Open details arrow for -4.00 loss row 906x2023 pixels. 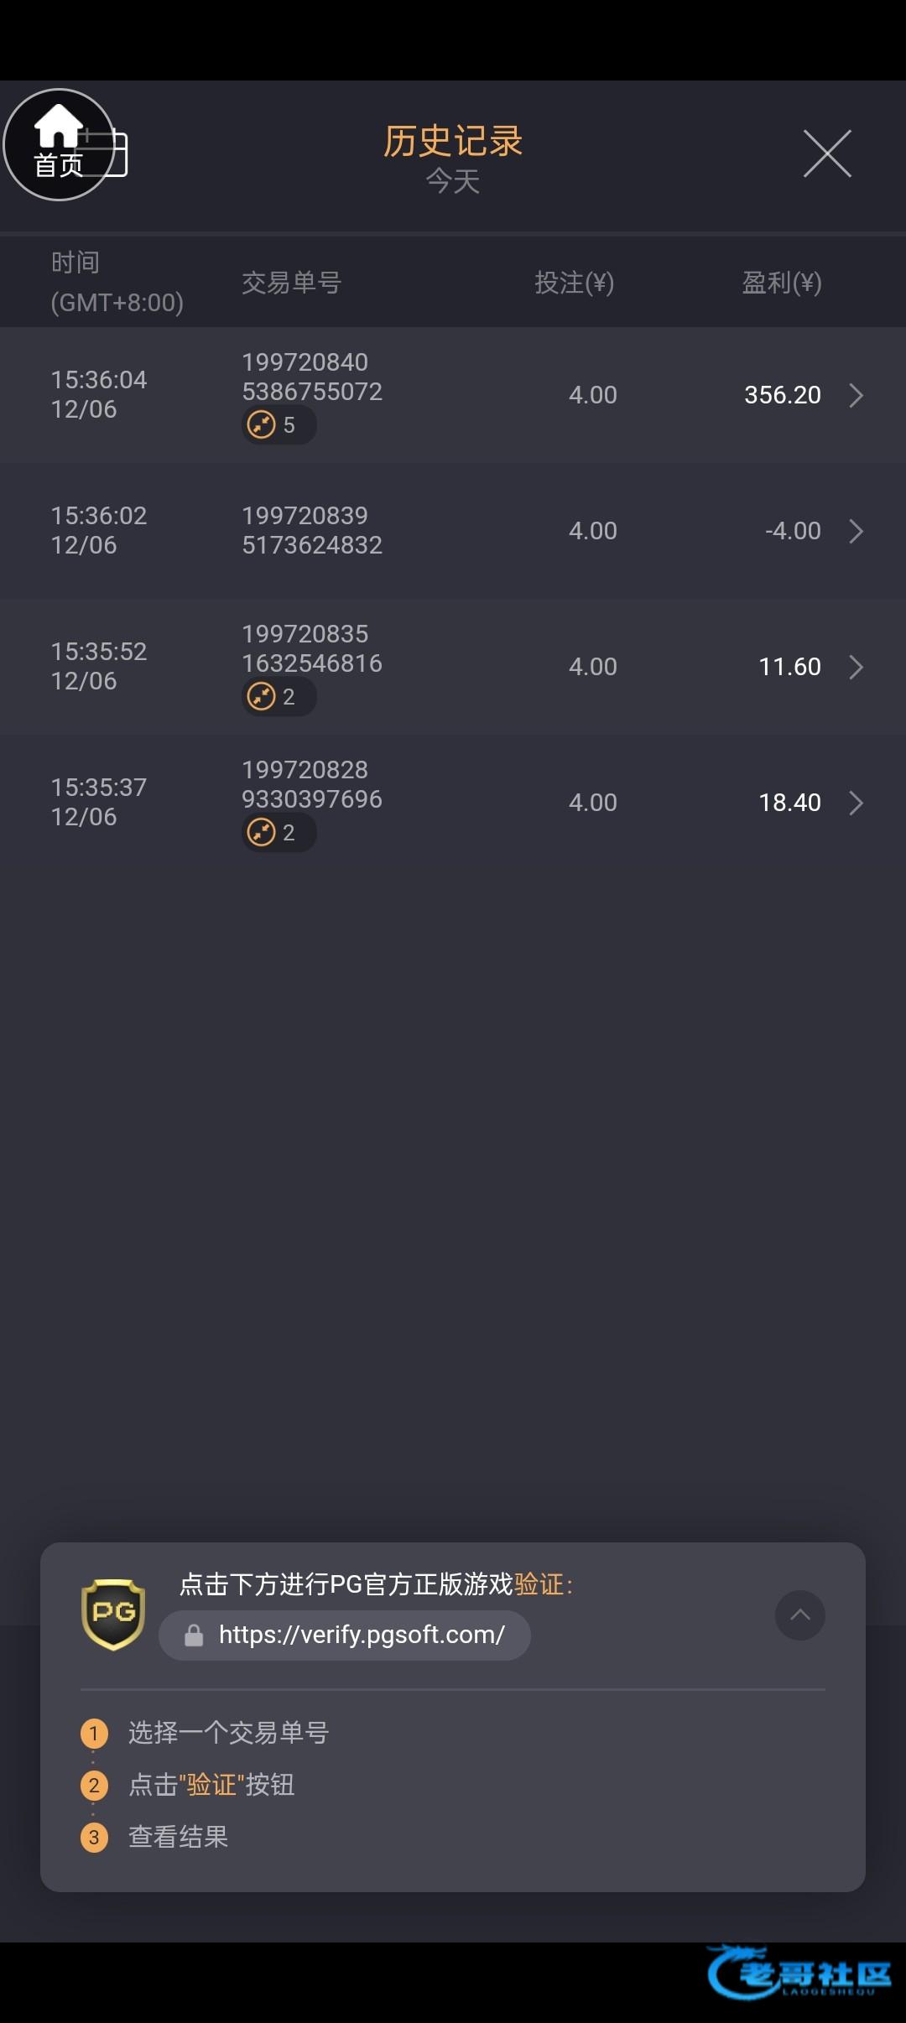(x=856, y=531)
